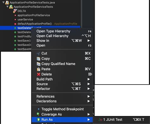Viewport: 150px width, 124px height.
Task: Choose Paste in the context menu
Action: coord(62,69)
